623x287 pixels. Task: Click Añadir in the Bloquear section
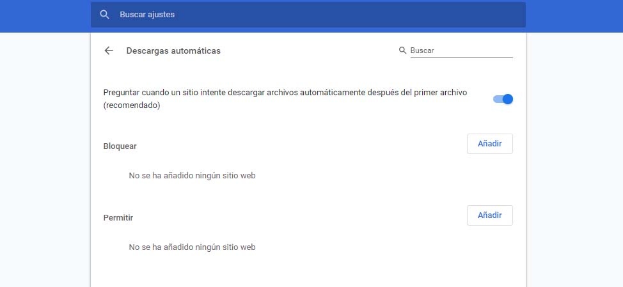(x=489, y=144)
